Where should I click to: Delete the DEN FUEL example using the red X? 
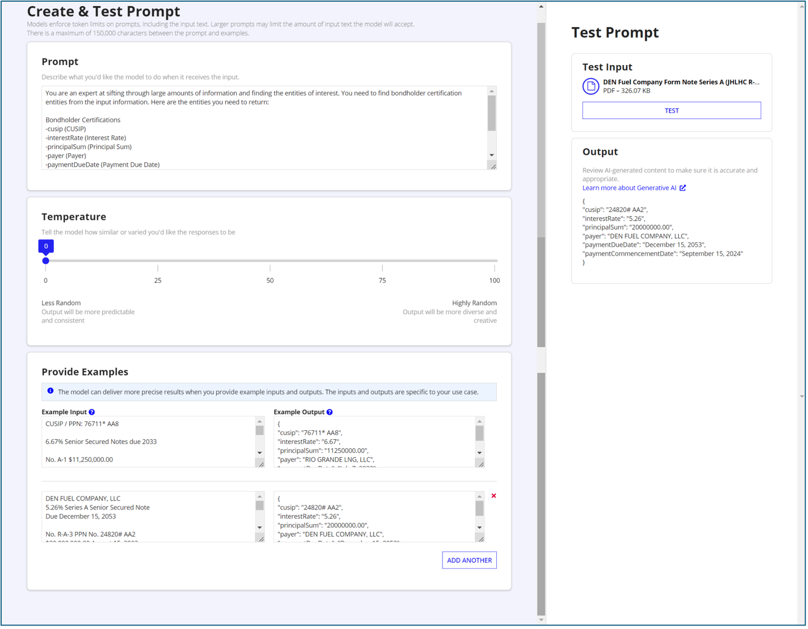click(x=492, y=495)
